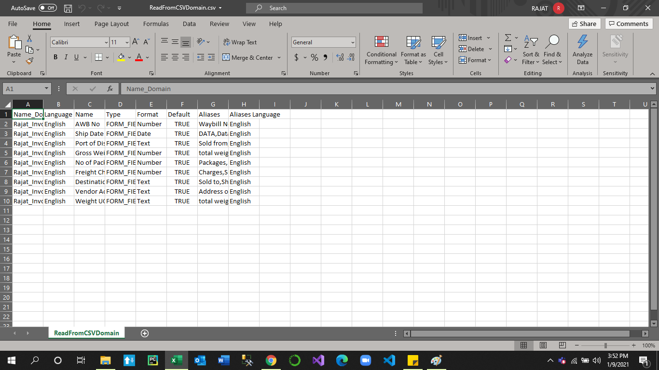Switch to the Insert ribbon tab
Image resolution: width=659 pixels, height=370 pixels.
click(72, 24)
